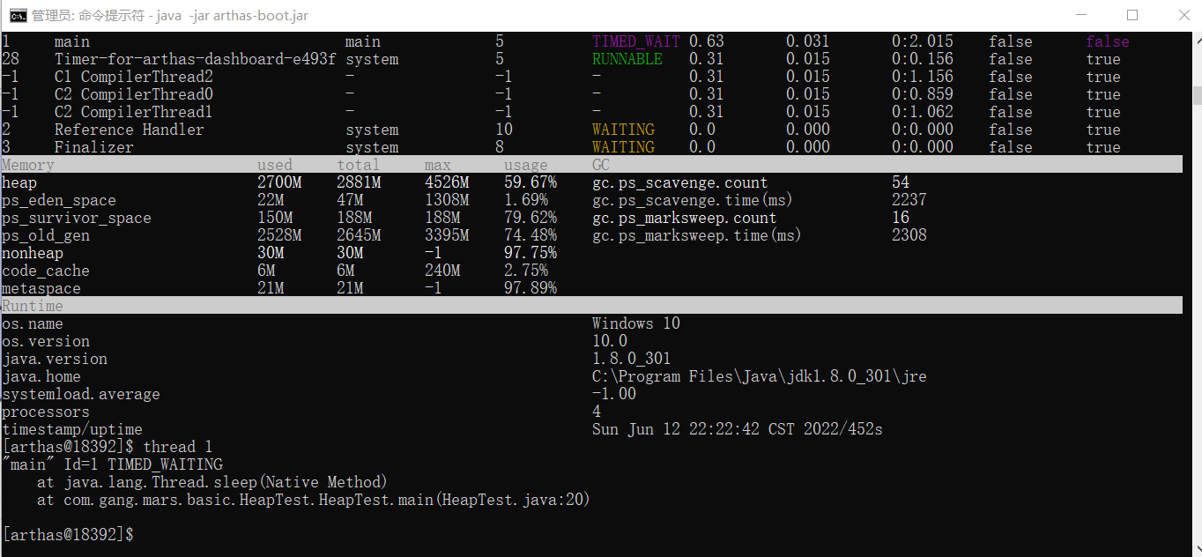Click the 'metaspace' row label
This screenshot has height=557, width=1202.
pyautogui.click(x=41, y=288)
